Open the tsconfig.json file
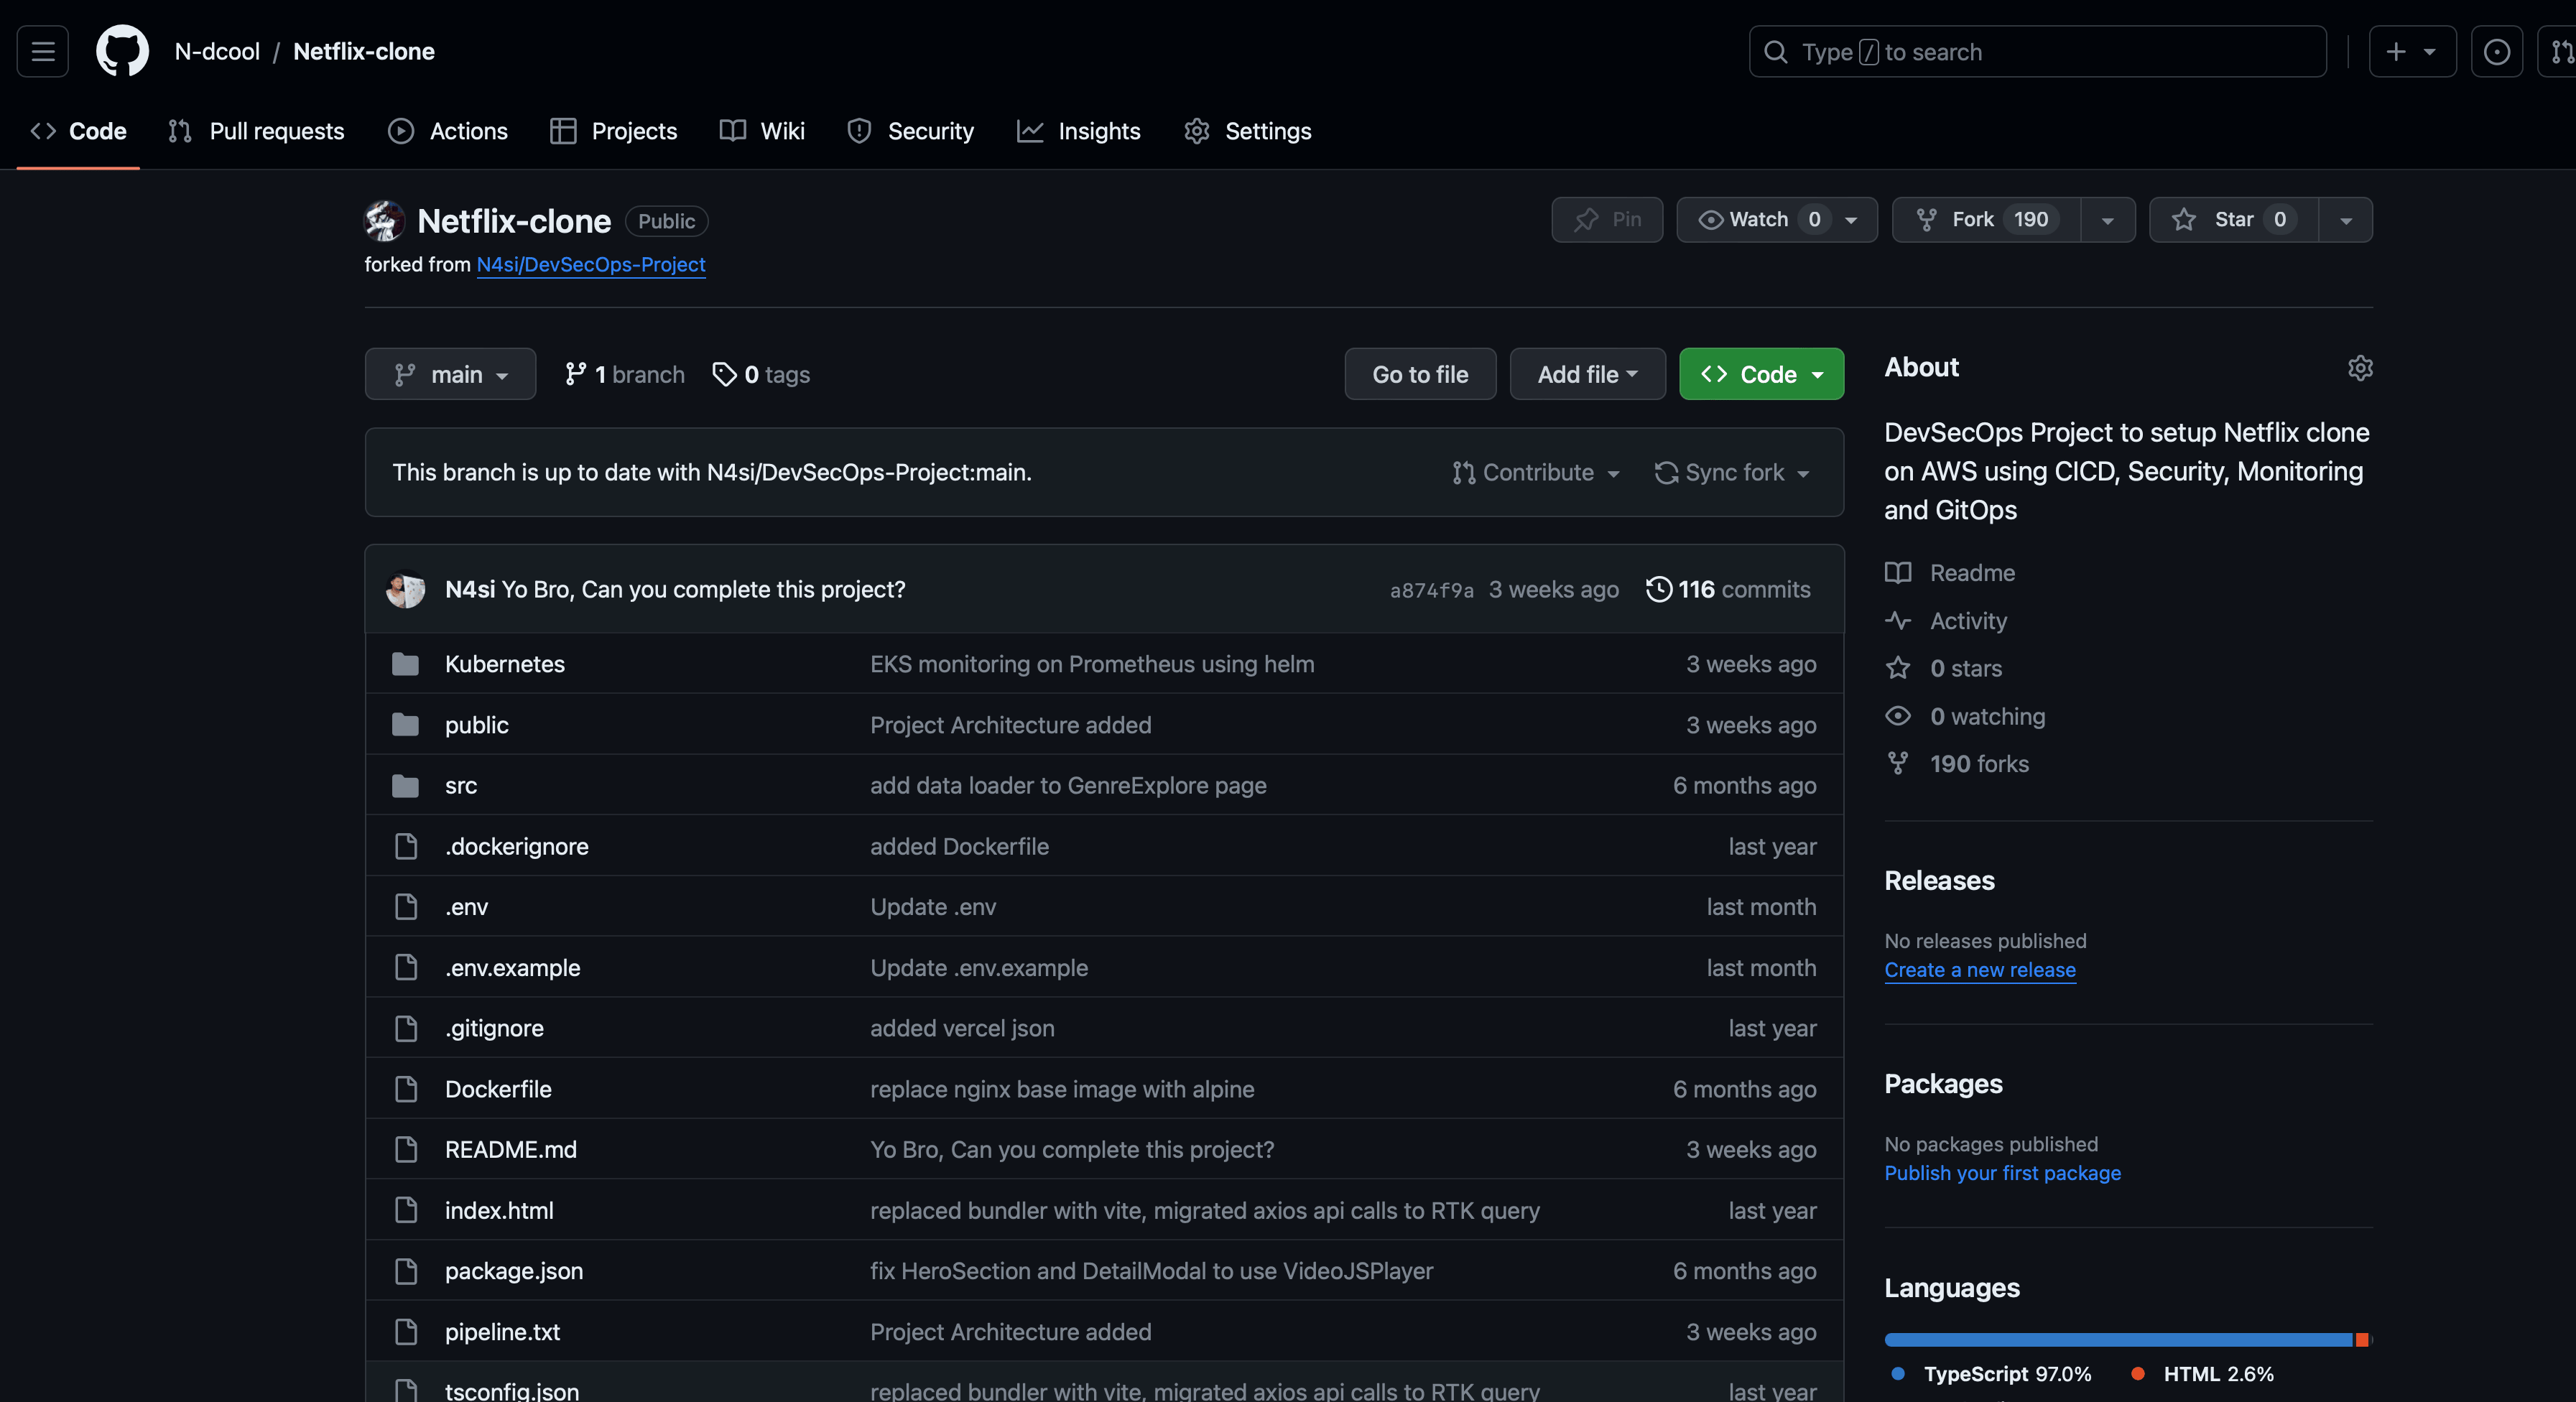 click(512, 1390)
